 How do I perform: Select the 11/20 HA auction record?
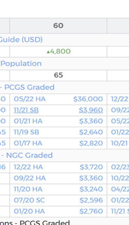tap(28, 189)
